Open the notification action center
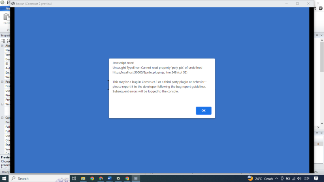 (x=316, y=178)
